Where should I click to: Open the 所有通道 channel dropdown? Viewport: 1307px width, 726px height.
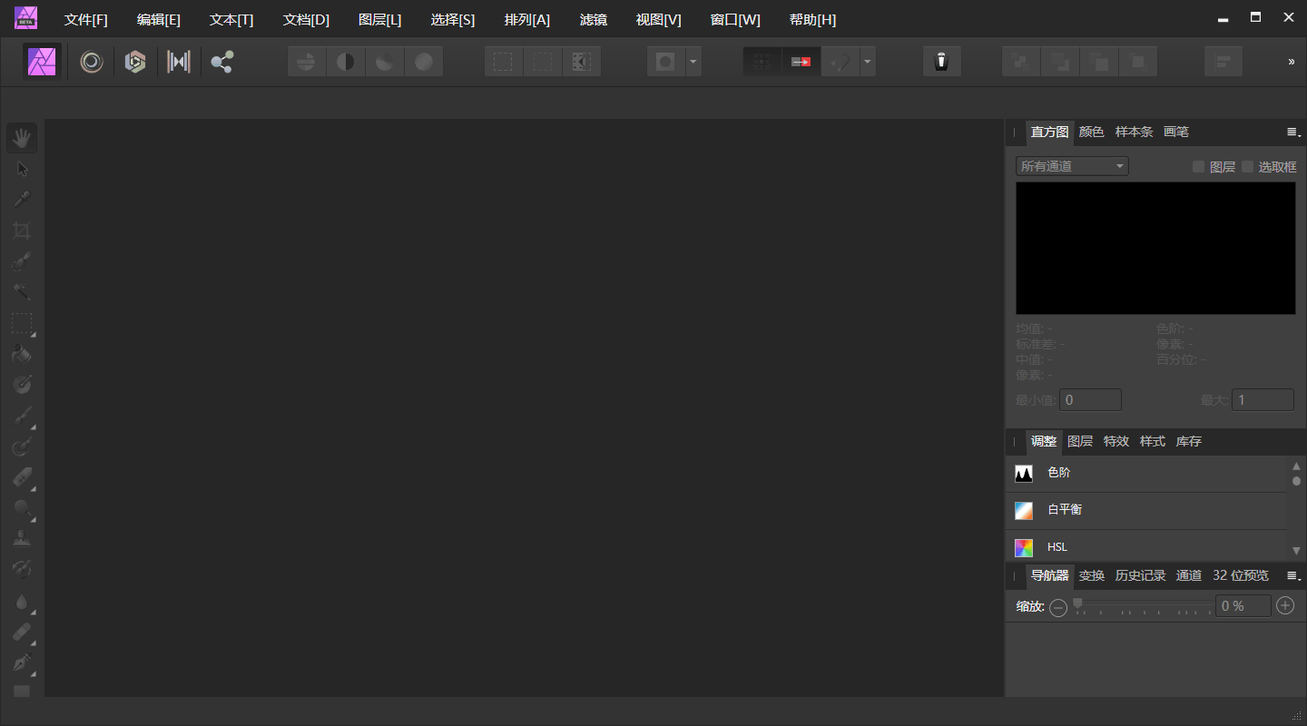(1072, 166)
